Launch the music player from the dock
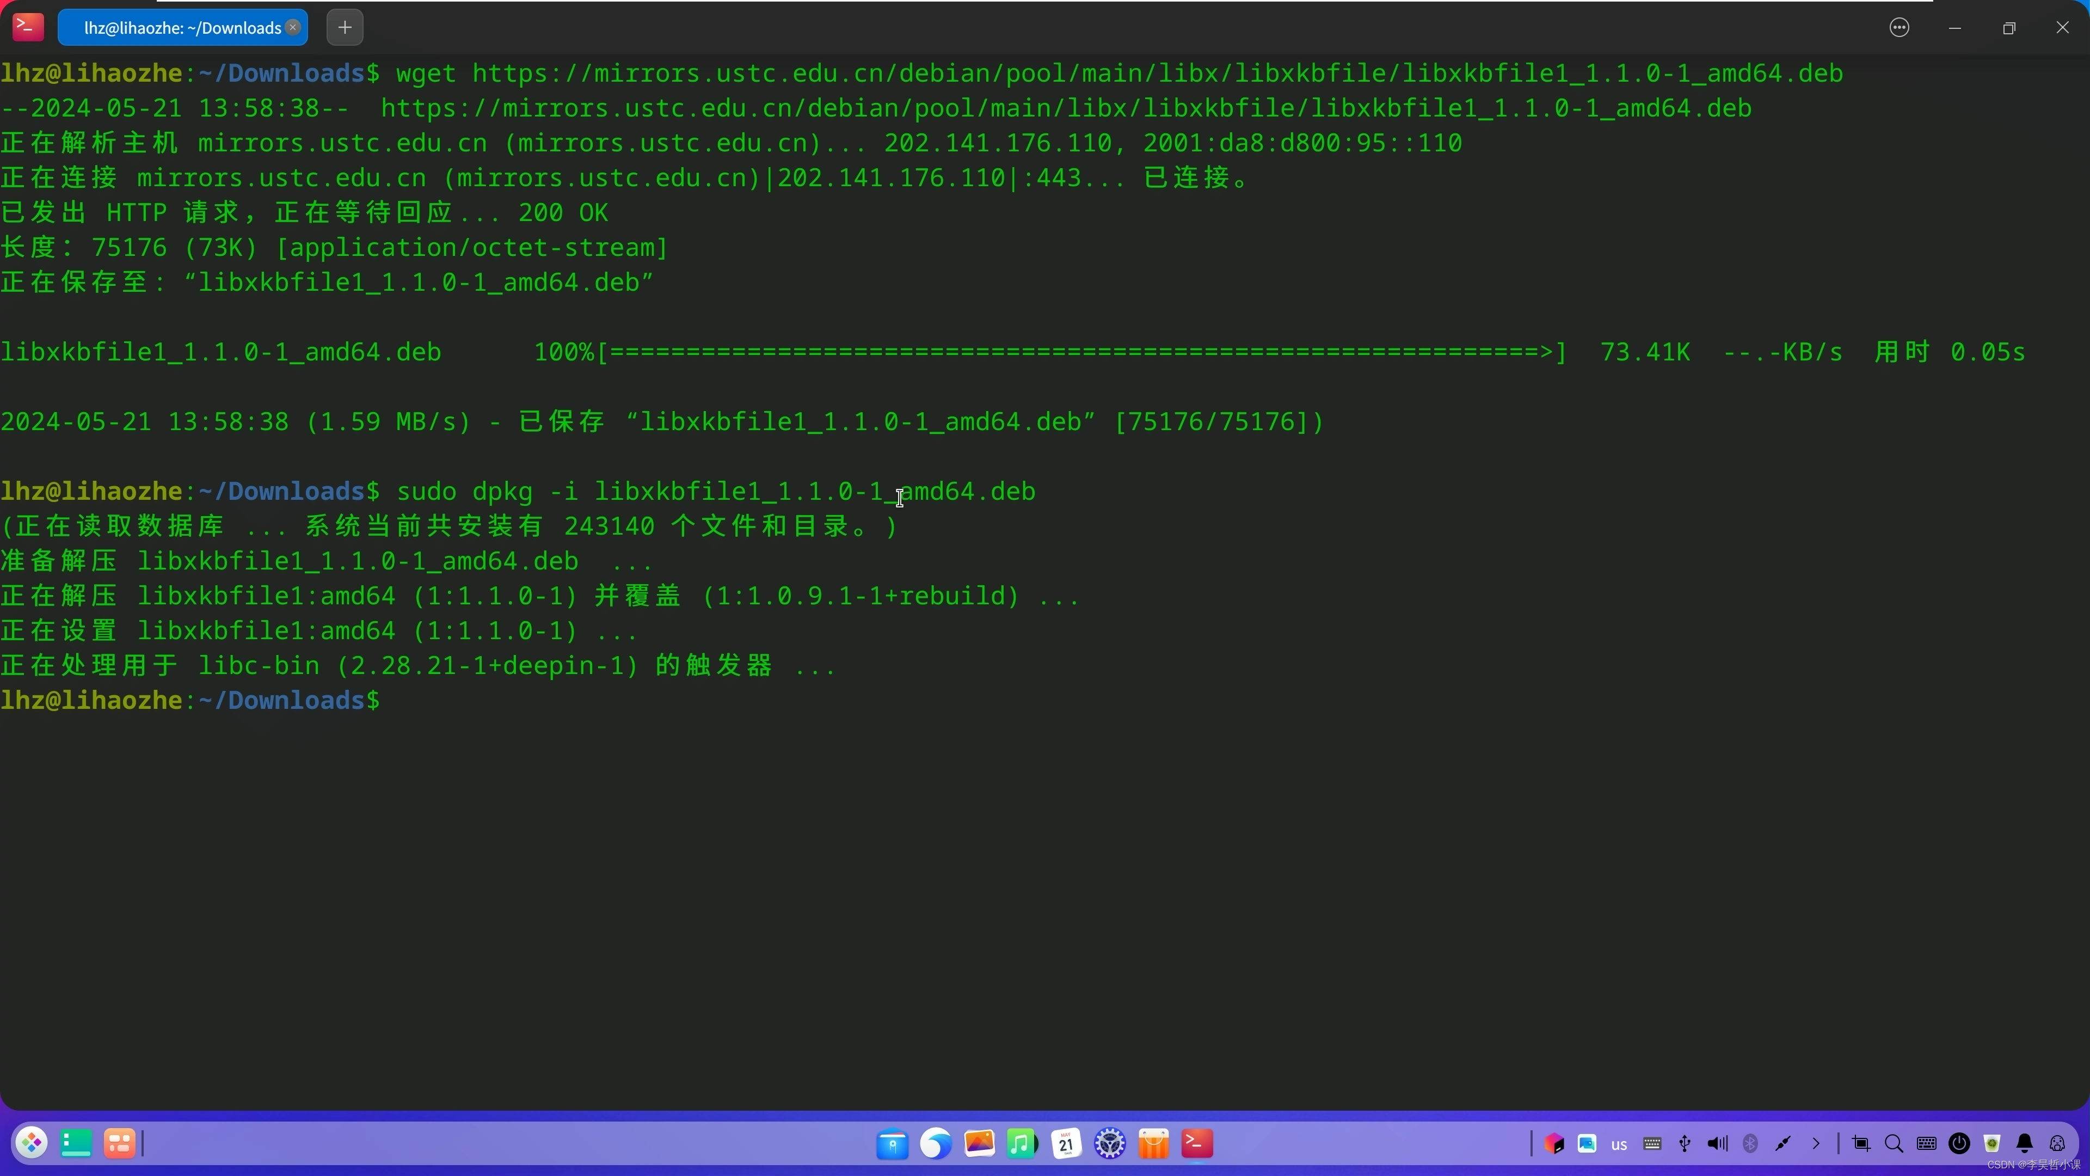2090x1176 pixels. 1022,1144
